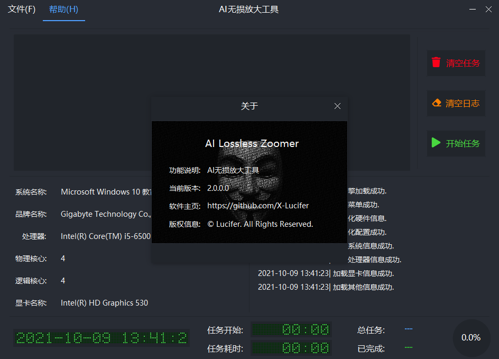Click the Microsoft Windows 10 system name value
Screen dimensions: 499x359
106,192
